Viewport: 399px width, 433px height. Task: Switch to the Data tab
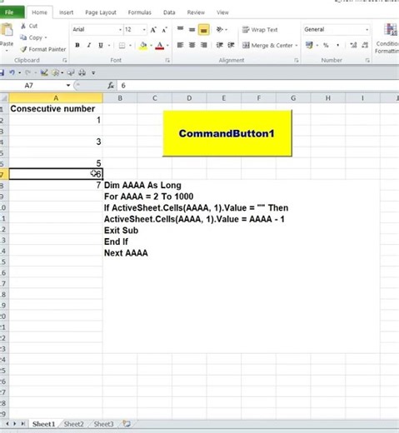169,12
